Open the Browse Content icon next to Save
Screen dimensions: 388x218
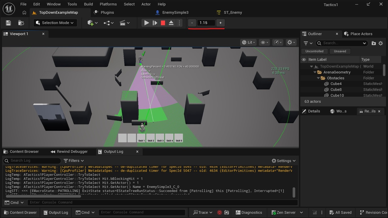pos(21,23)
